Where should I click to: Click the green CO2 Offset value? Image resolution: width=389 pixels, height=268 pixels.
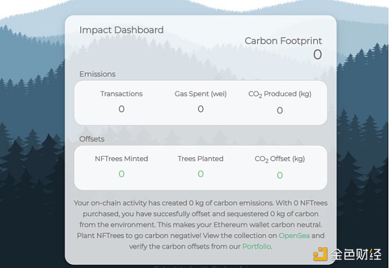coord(279,175)
